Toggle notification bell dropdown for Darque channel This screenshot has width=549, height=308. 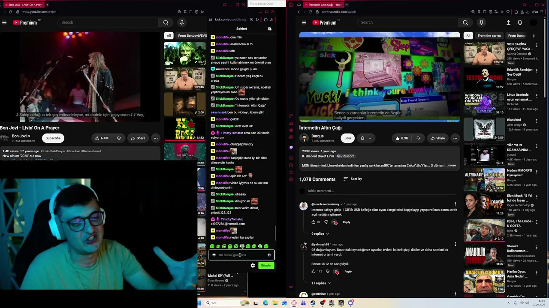pyautogui.click(x=365, y=138)
